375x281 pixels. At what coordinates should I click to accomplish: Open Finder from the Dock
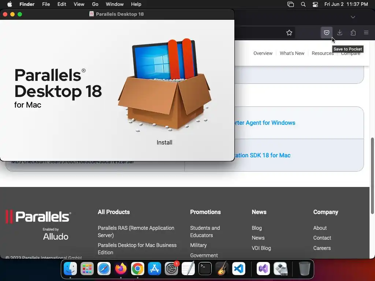tap(70, 269)
